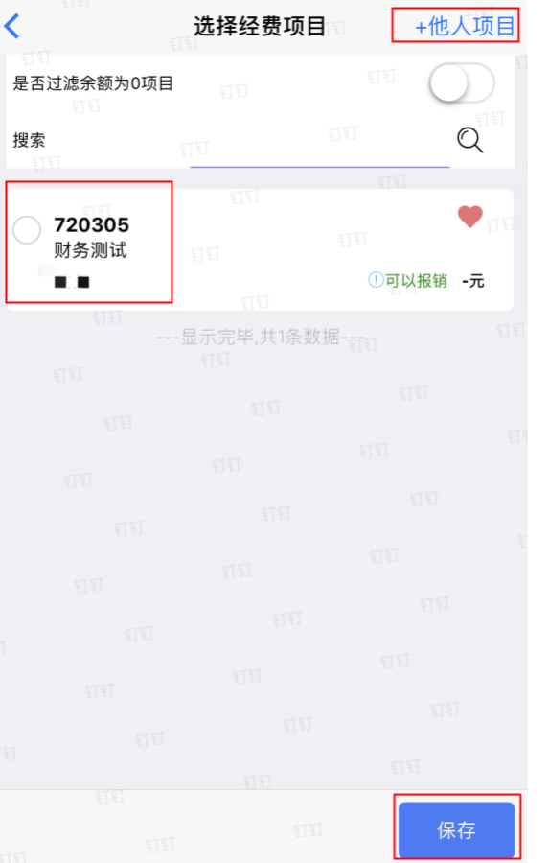Tap the red heart favorite icon
This screenshot has width=549, height=863.
pos(469,217)
